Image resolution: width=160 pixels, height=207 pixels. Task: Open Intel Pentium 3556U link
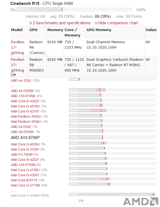(x=26, y=117)
